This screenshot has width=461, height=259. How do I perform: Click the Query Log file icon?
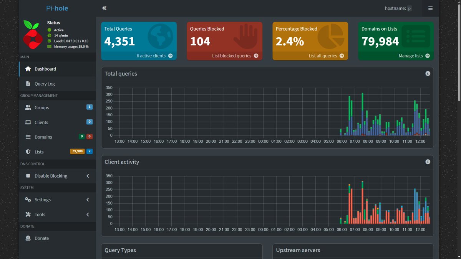pos(28,84)
